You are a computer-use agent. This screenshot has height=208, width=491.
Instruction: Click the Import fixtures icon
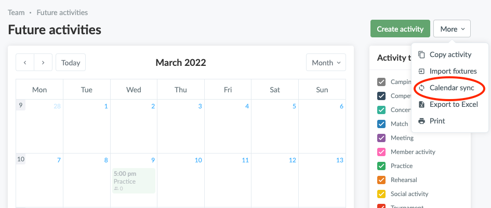coord(422,71)
